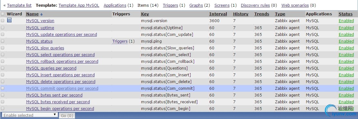Click the Name column sort arrow
The image size is (358, 119).
(x=41, y=14)
